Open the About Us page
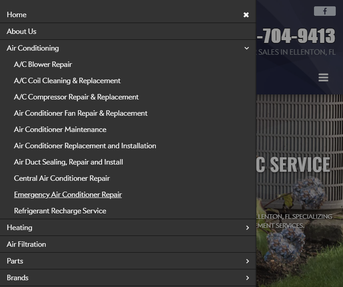Viewport: 343px width, 287px height. [x=21, y=32]
